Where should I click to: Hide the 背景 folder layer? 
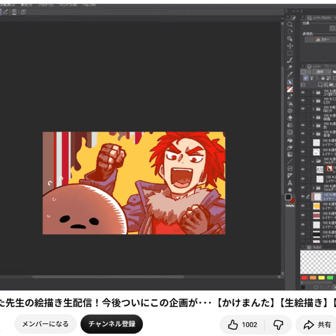[x=303, y=133]
